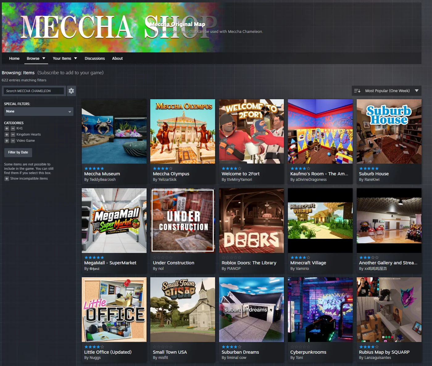
Task: Click Under Construction title link
Action: [x=174, y=263]
